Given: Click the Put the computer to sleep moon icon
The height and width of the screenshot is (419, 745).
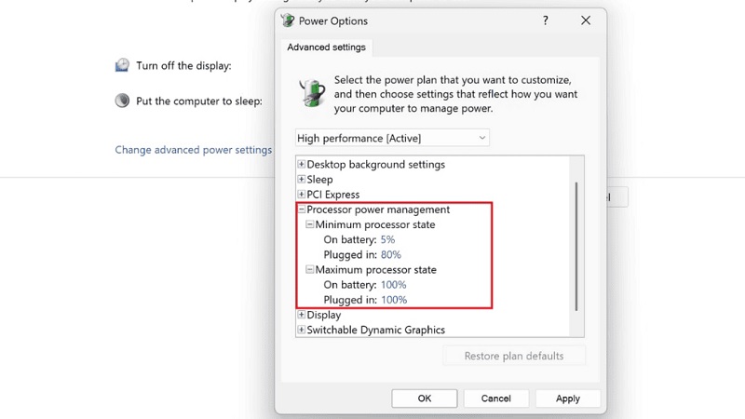Looking at the screenshot, I should click(122, 101).
